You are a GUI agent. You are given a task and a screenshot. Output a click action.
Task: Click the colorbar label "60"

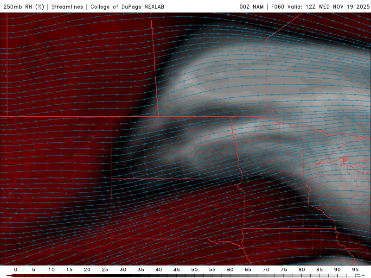pos(230,270)
